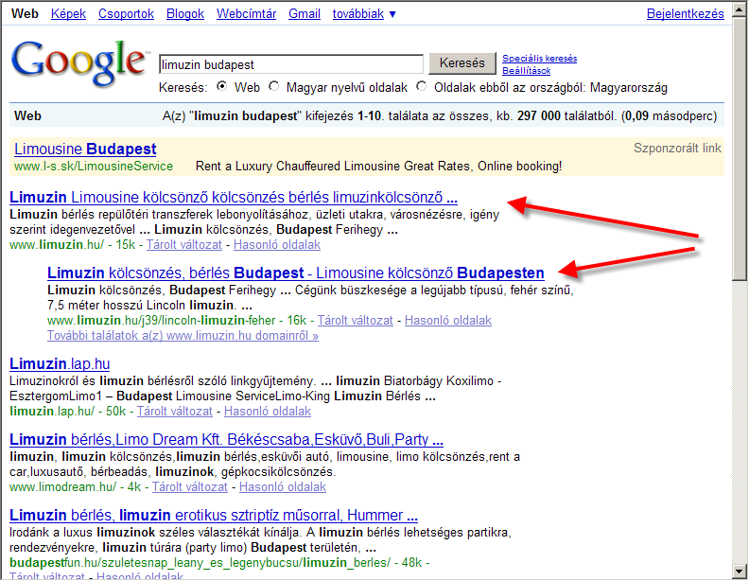Select Oldalak ebből az országból radio button
749x581 pixels.
pyautogui.click(x=422, y=86)
